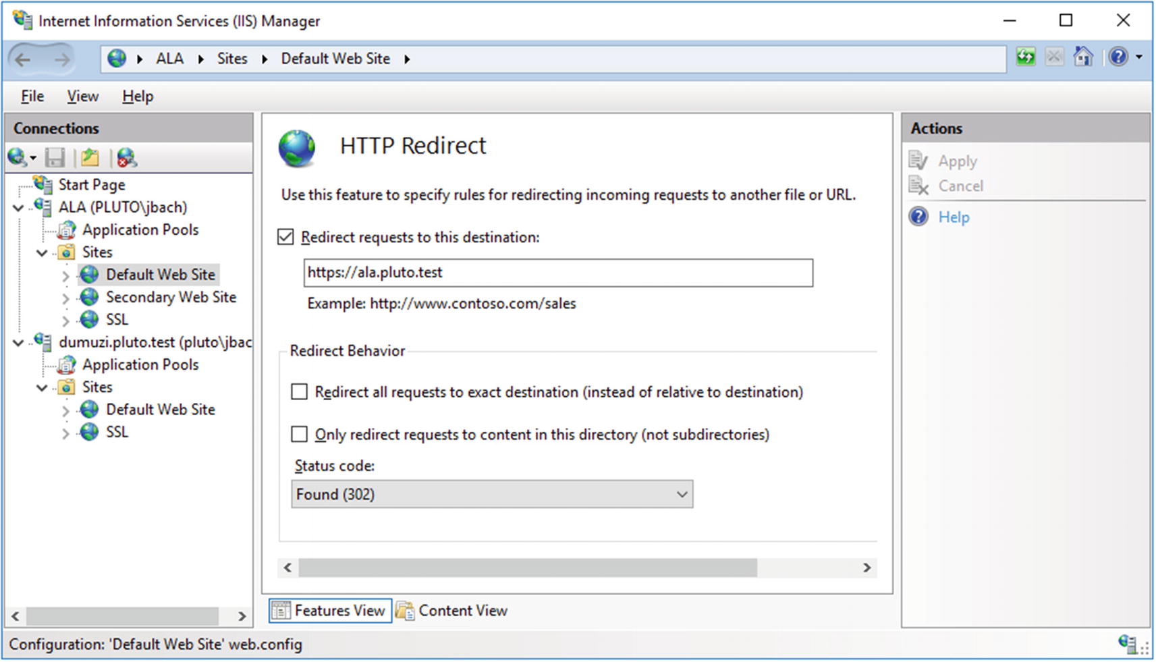
Task: Select Default Web Site under ALA
Action: click(x=161, y=275)
